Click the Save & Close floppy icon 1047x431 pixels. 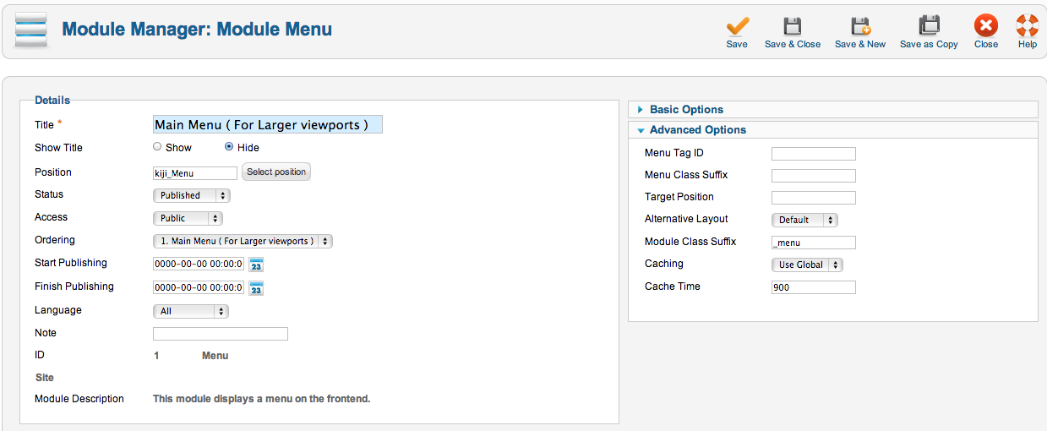(x=792, y=25)
